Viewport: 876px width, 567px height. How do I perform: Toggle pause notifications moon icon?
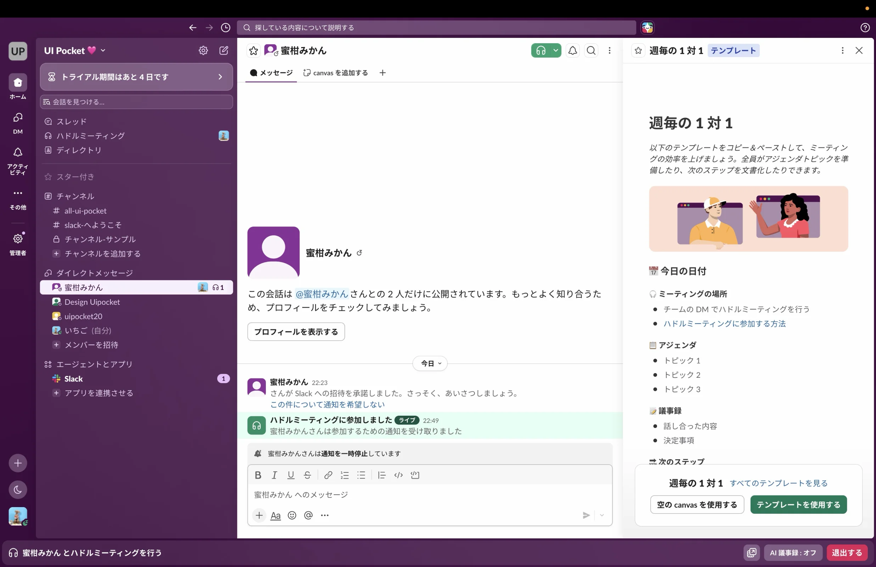18,489
